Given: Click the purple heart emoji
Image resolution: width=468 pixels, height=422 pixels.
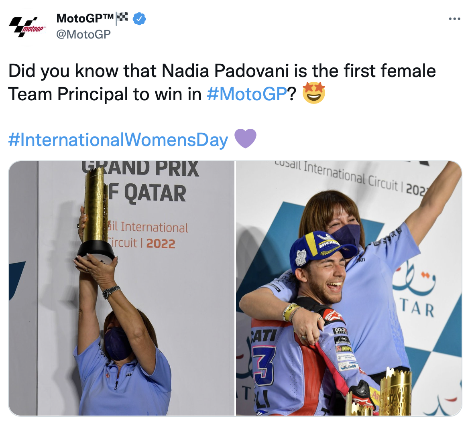Looking at the screenshot, I should click(x=245, y=139).
